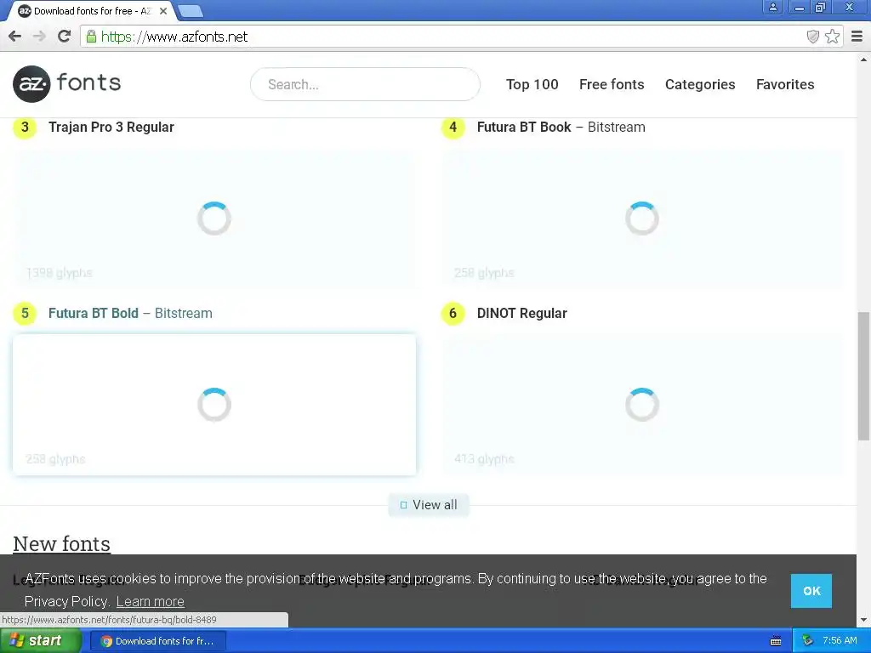
Task: Click the View all button
Action: click(x=429, y=505)
